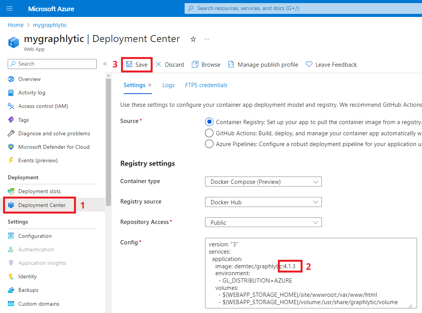Go to Home breadcrumb link
422x313 pixels.
click(x=15, y=25)
